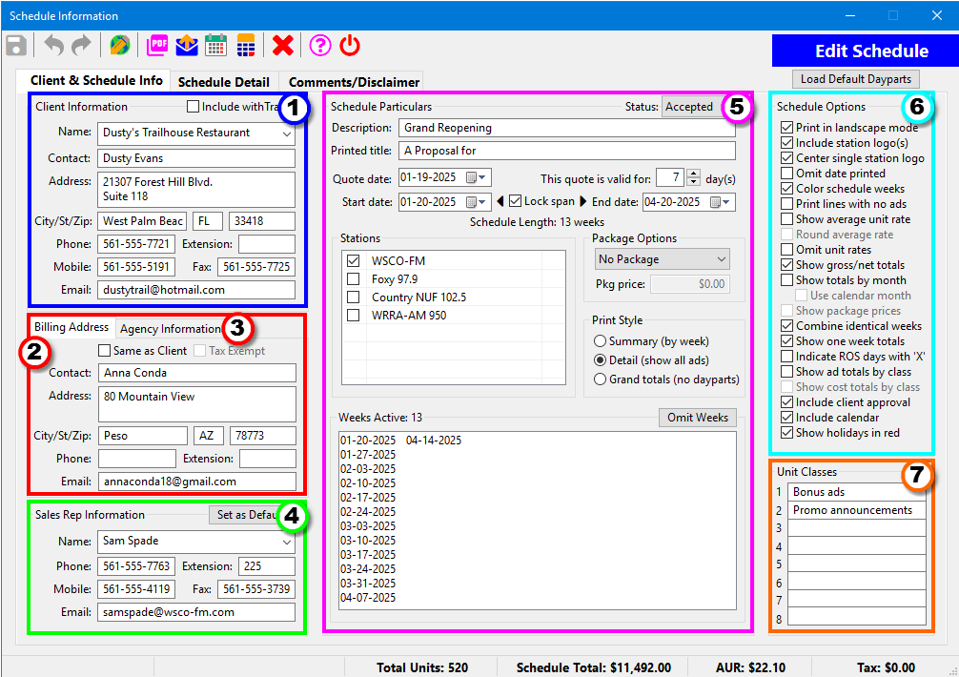This screenshot has height=677, width=959.
Task: Increase quote valid days stepper
Action: pyautogui.click(x=693, y=174)
